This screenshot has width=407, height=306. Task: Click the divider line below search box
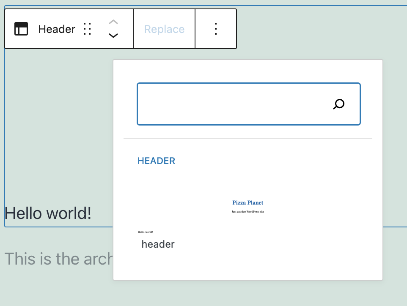point(247,138)
